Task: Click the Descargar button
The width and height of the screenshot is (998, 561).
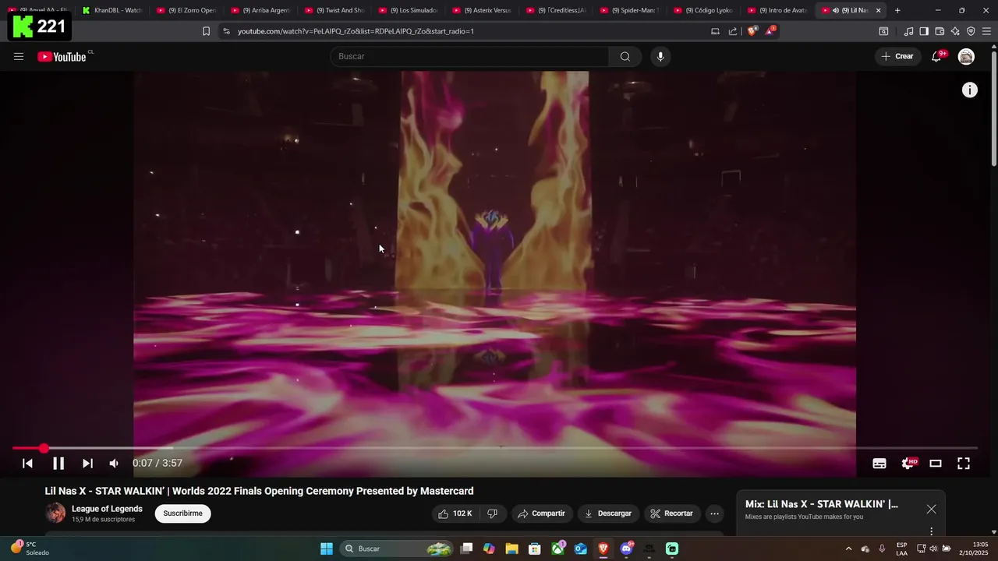Action: pyautogui.click(x=608, y=513)
